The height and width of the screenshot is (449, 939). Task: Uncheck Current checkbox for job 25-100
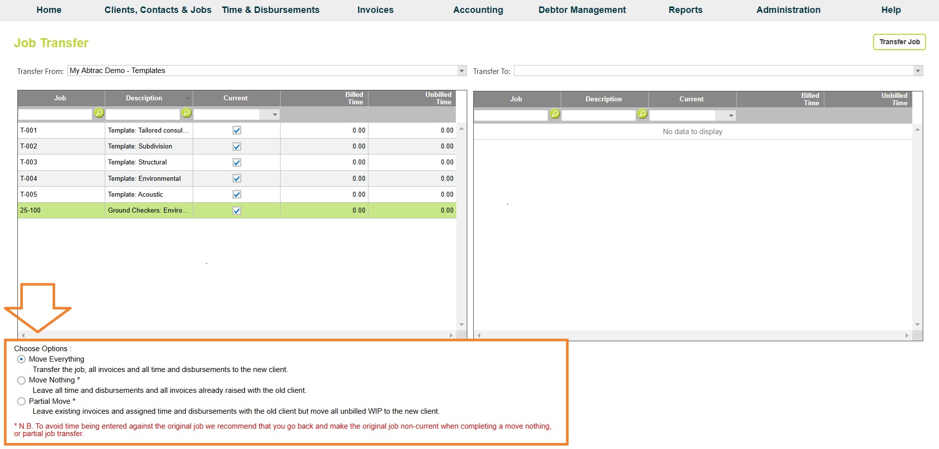coord(237,211)
